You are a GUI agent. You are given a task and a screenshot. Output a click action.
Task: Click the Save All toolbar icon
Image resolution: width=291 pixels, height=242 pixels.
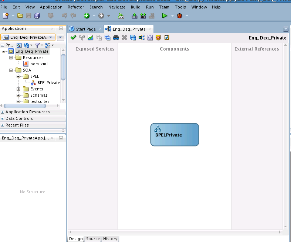pos(37,16)
